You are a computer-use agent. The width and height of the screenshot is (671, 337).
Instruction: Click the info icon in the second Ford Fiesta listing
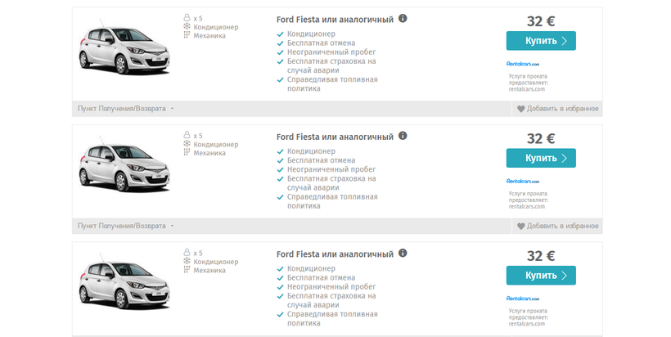[x=403, y=137]
